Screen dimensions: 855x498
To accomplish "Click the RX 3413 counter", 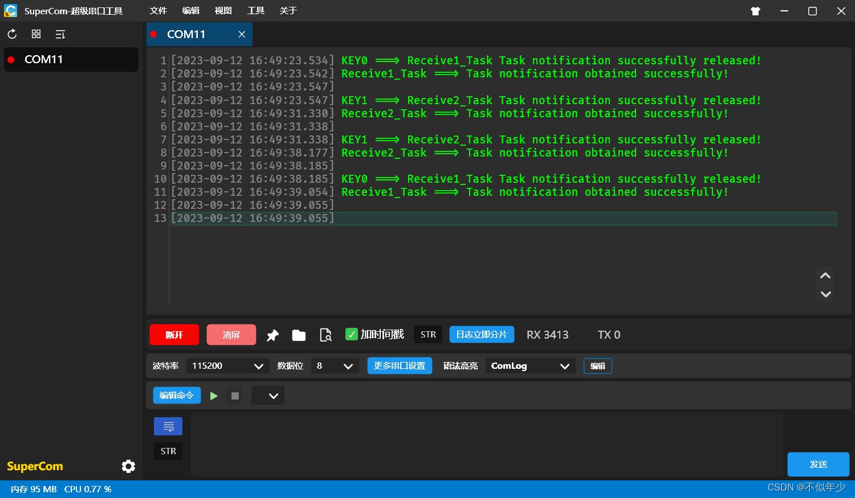I will [x=547, y=335].
